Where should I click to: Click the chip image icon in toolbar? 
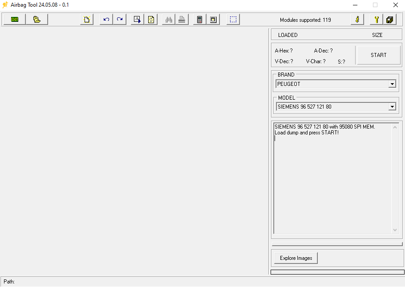coord(213,20)
